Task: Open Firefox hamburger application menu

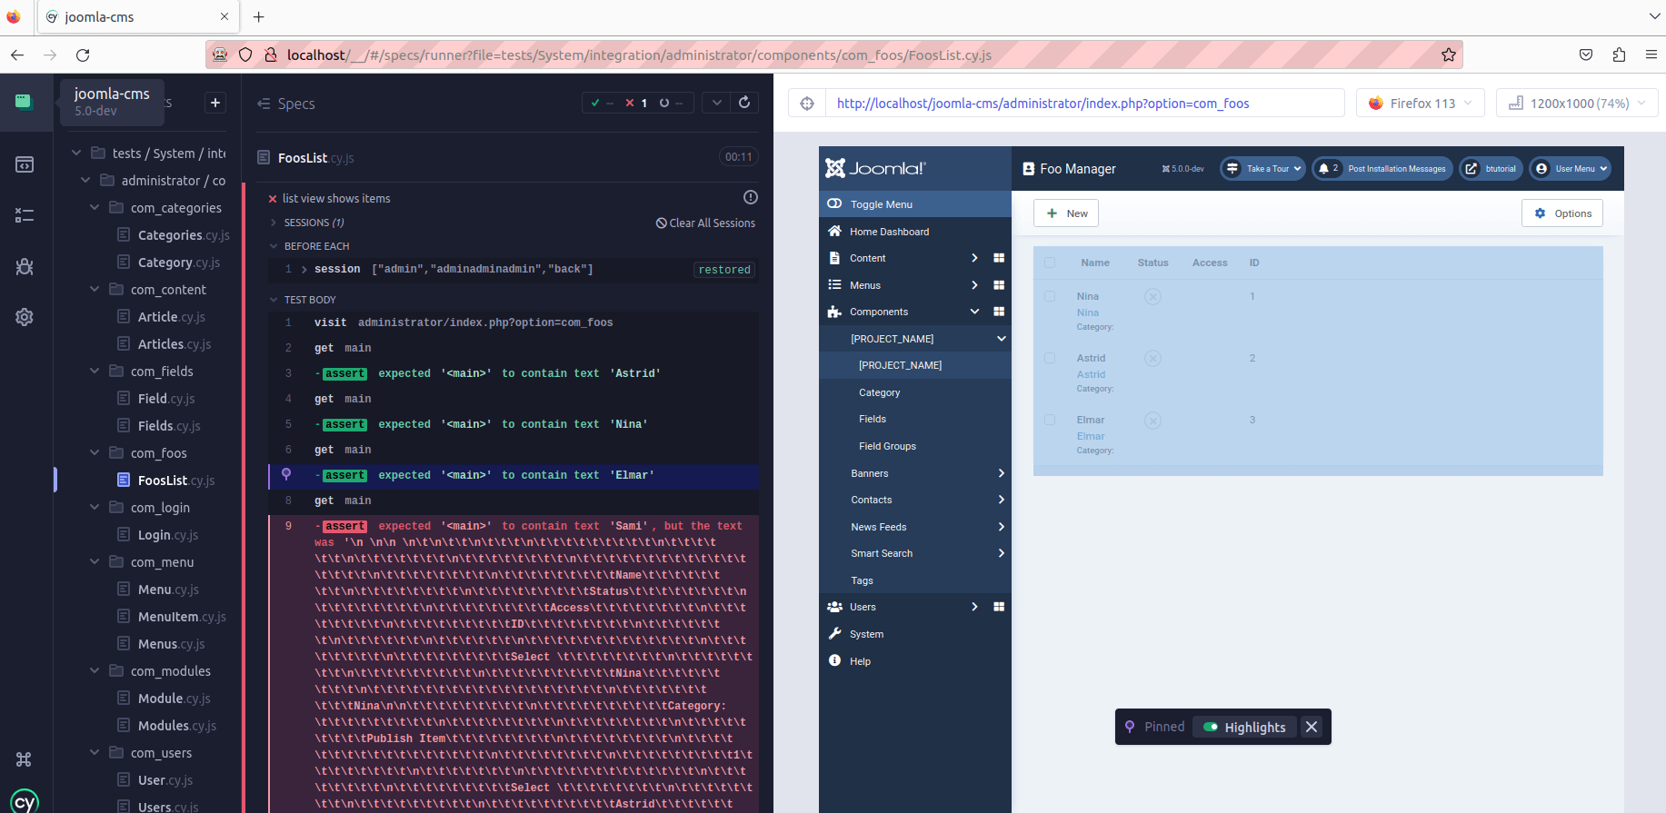Action: point(1651,55)
